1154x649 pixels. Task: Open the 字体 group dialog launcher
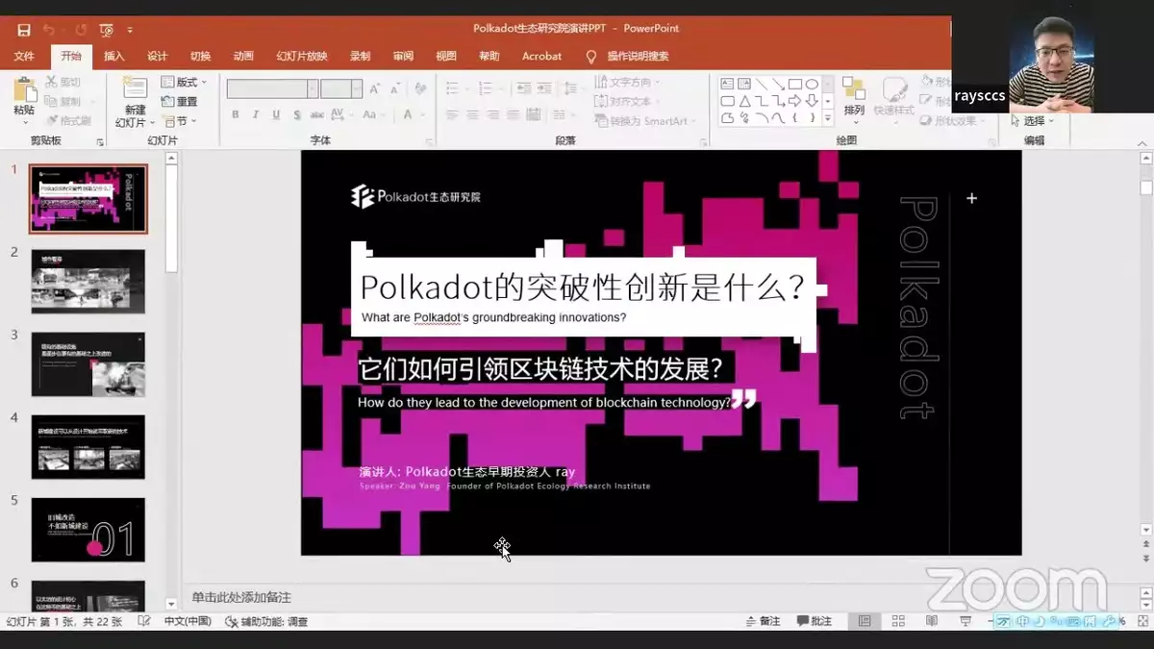tap(430, 142)
